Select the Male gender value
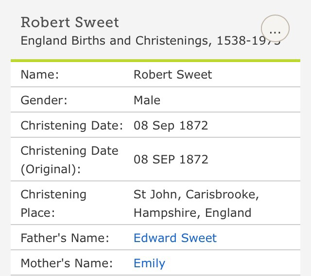The image size is (311, 276). point(147,100)
